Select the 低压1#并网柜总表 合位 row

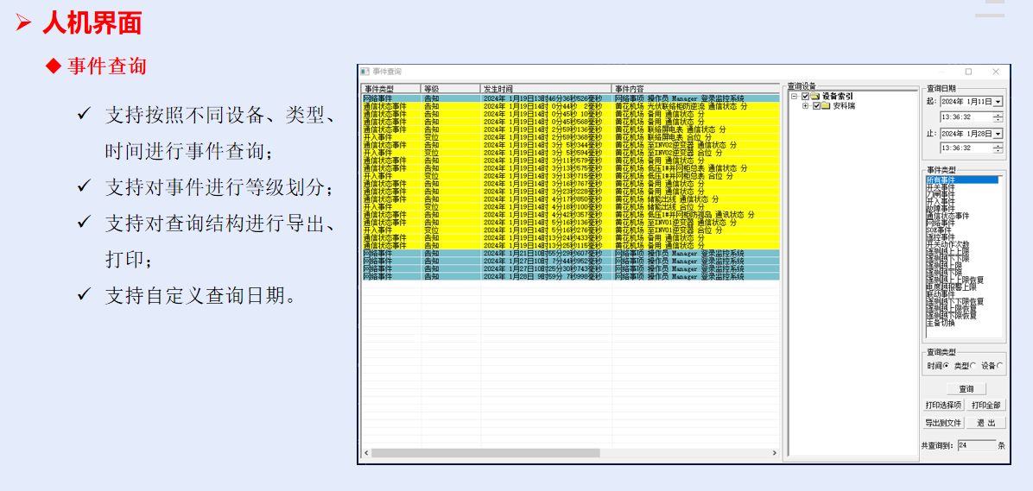point(571,176)
